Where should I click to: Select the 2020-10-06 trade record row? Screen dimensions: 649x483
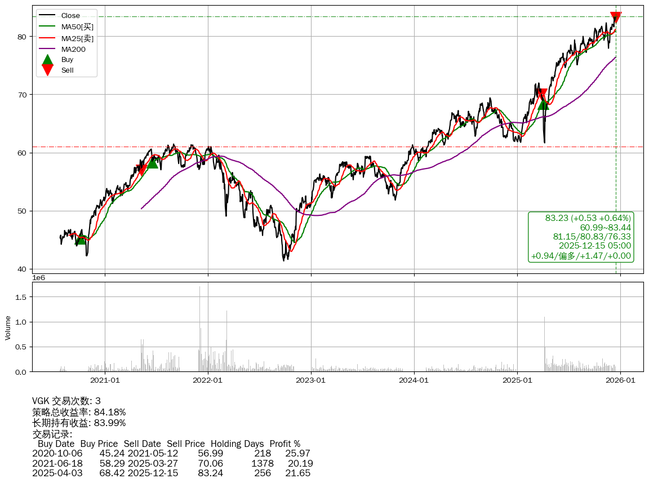(x=171, y=453)
